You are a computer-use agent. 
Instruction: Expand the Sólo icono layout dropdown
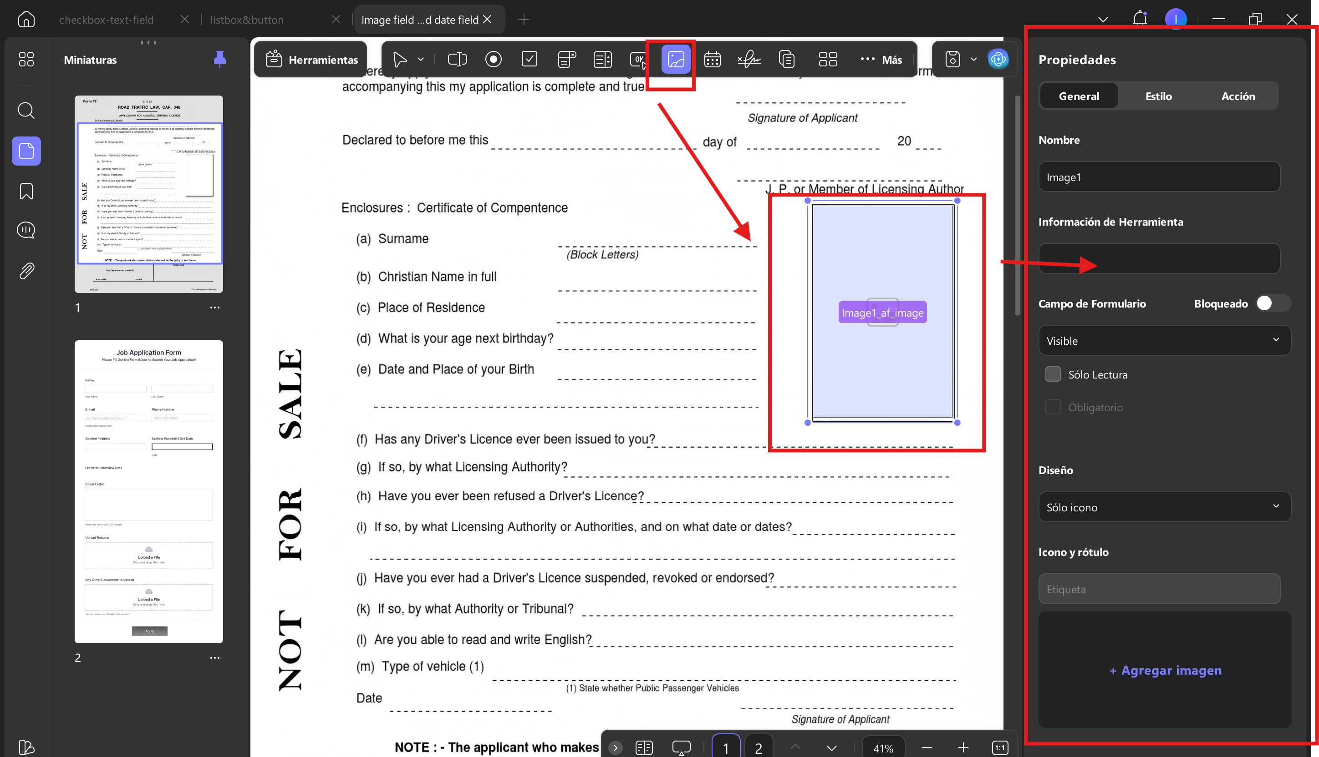pos(1164,507)
